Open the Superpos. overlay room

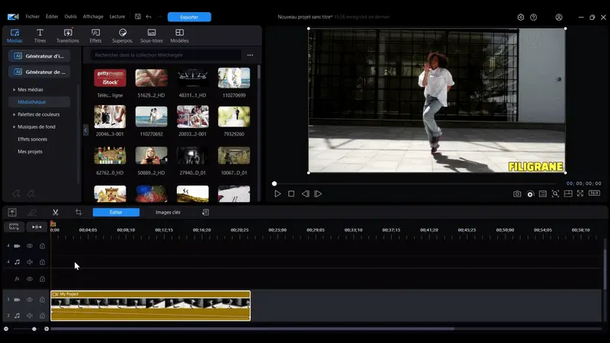pyautogui.click(x=122, y=35)
